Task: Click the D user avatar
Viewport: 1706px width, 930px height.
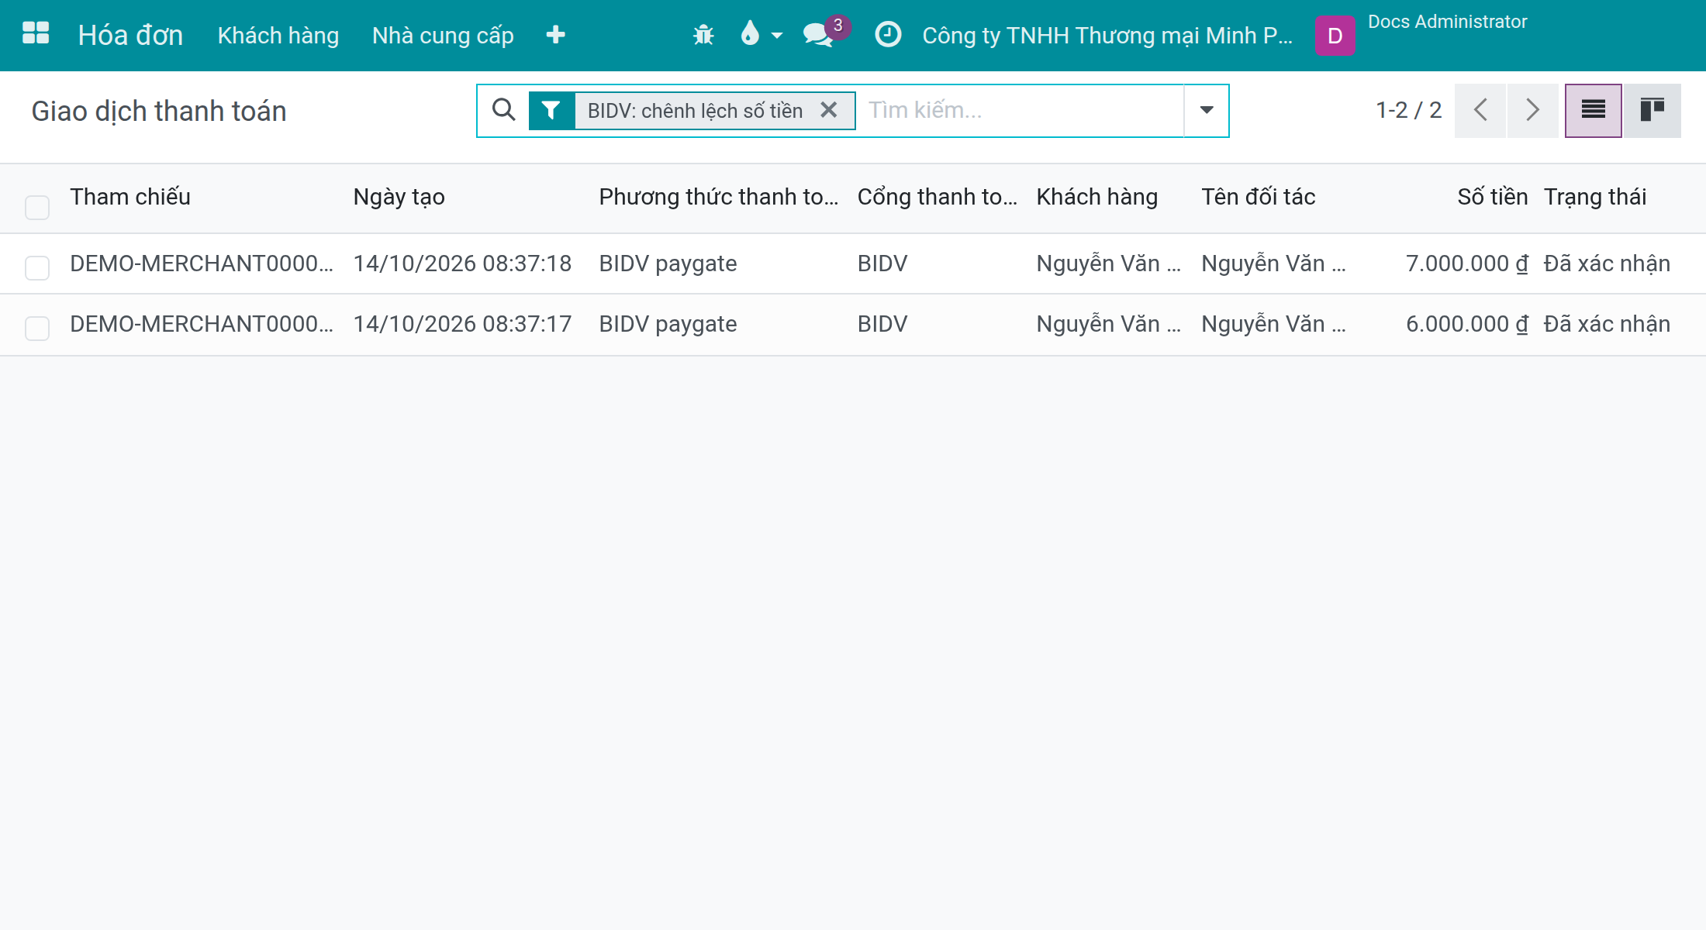Action: (1335, 36)
